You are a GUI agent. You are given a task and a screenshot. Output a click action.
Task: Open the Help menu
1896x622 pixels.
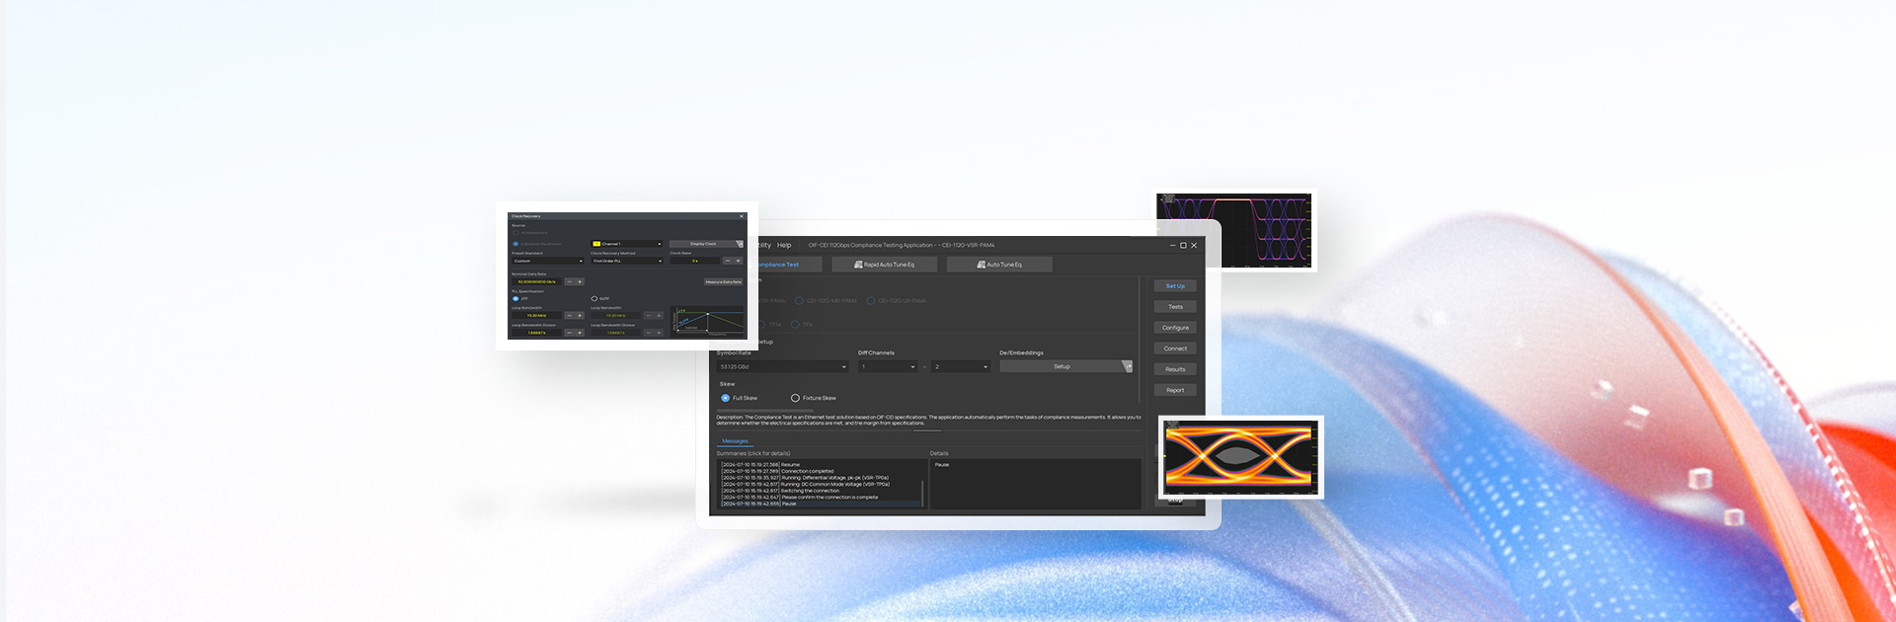(784, 245)
